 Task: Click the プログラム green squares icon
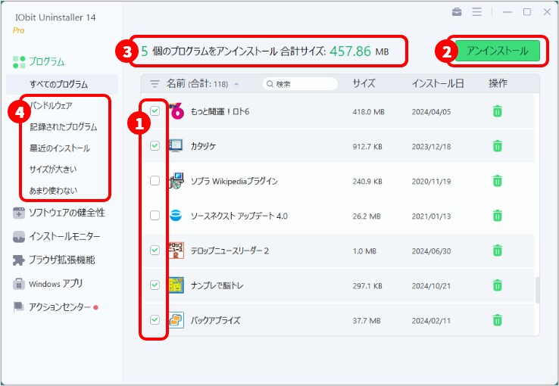19,62
